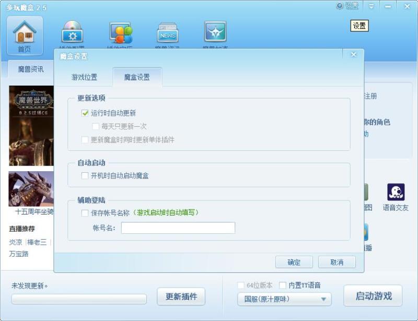Click the 取消 button
The height and width of the screenshot is (321, 418).
(x=336, y=262)
